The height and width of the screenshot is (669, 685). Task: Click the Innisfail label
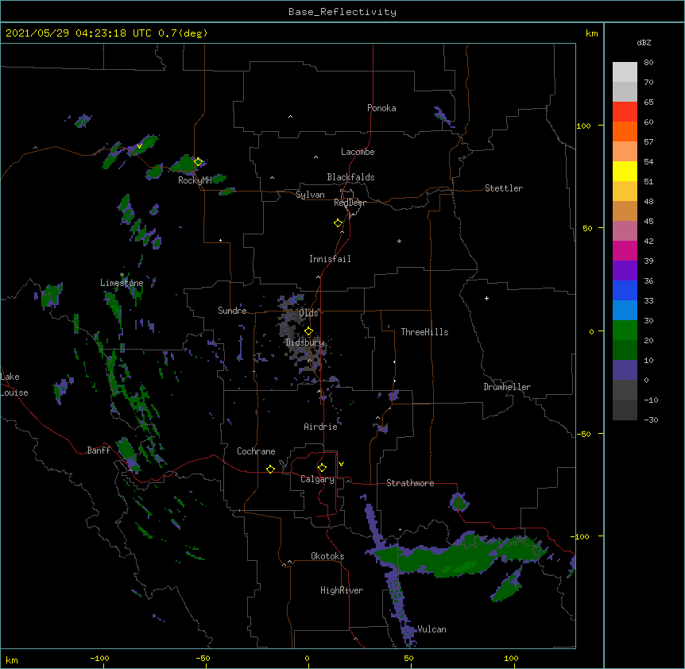point(330,259)
